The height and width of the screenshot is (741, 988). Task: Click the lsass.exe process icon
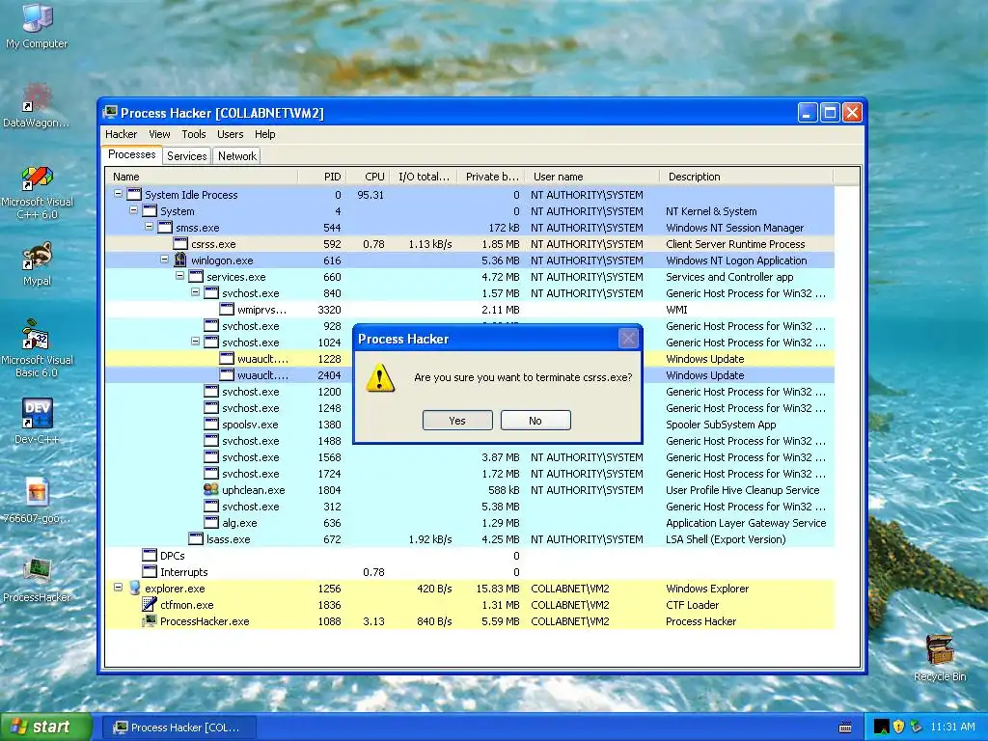(x=196, y=538)
